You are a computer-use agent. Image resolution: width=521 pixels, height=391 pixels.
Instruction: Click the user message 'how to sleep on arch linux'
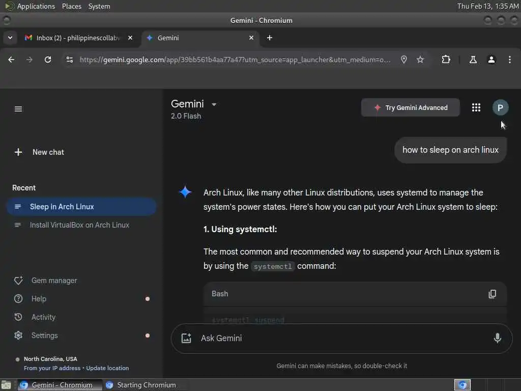450,150
